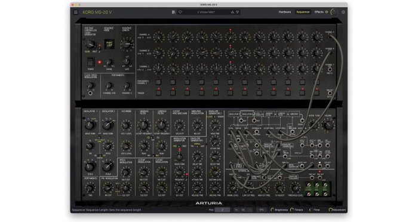The width and height of the screenshot is (418, 222).
Task: Click the Clock Speed Modulation input jack
Action: click(90, 93)
